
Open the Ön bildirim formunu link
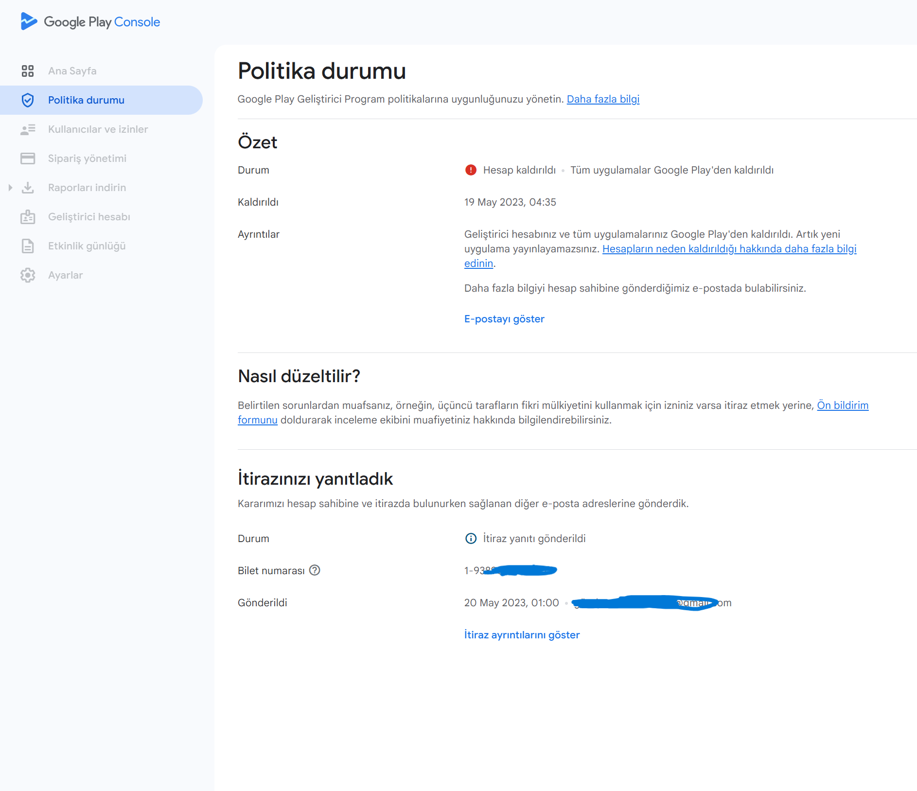[x=843, y=405]
